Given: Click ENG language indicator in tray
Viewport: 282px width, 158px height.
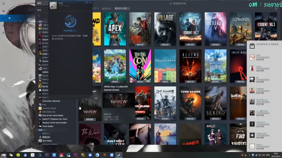Looking at the screenshot, I should [x=268, y=155].
